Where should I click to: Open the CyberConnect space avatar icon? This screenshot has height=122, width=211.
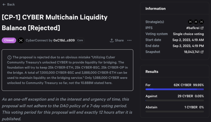(21, 40)
